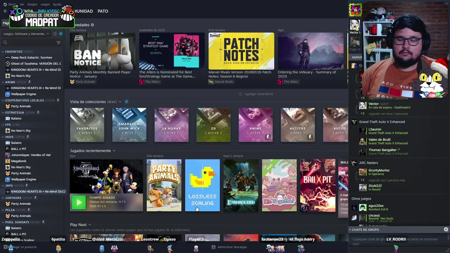Open the Juegos, Software y Herramientas dropdown

point(26,34)
